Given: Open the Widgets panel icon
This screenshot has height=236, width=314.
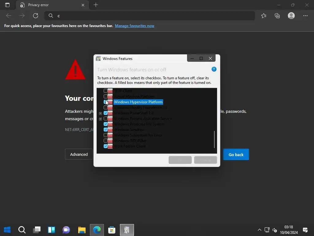Looking at the screenshot, I should (x=52, y=230).
